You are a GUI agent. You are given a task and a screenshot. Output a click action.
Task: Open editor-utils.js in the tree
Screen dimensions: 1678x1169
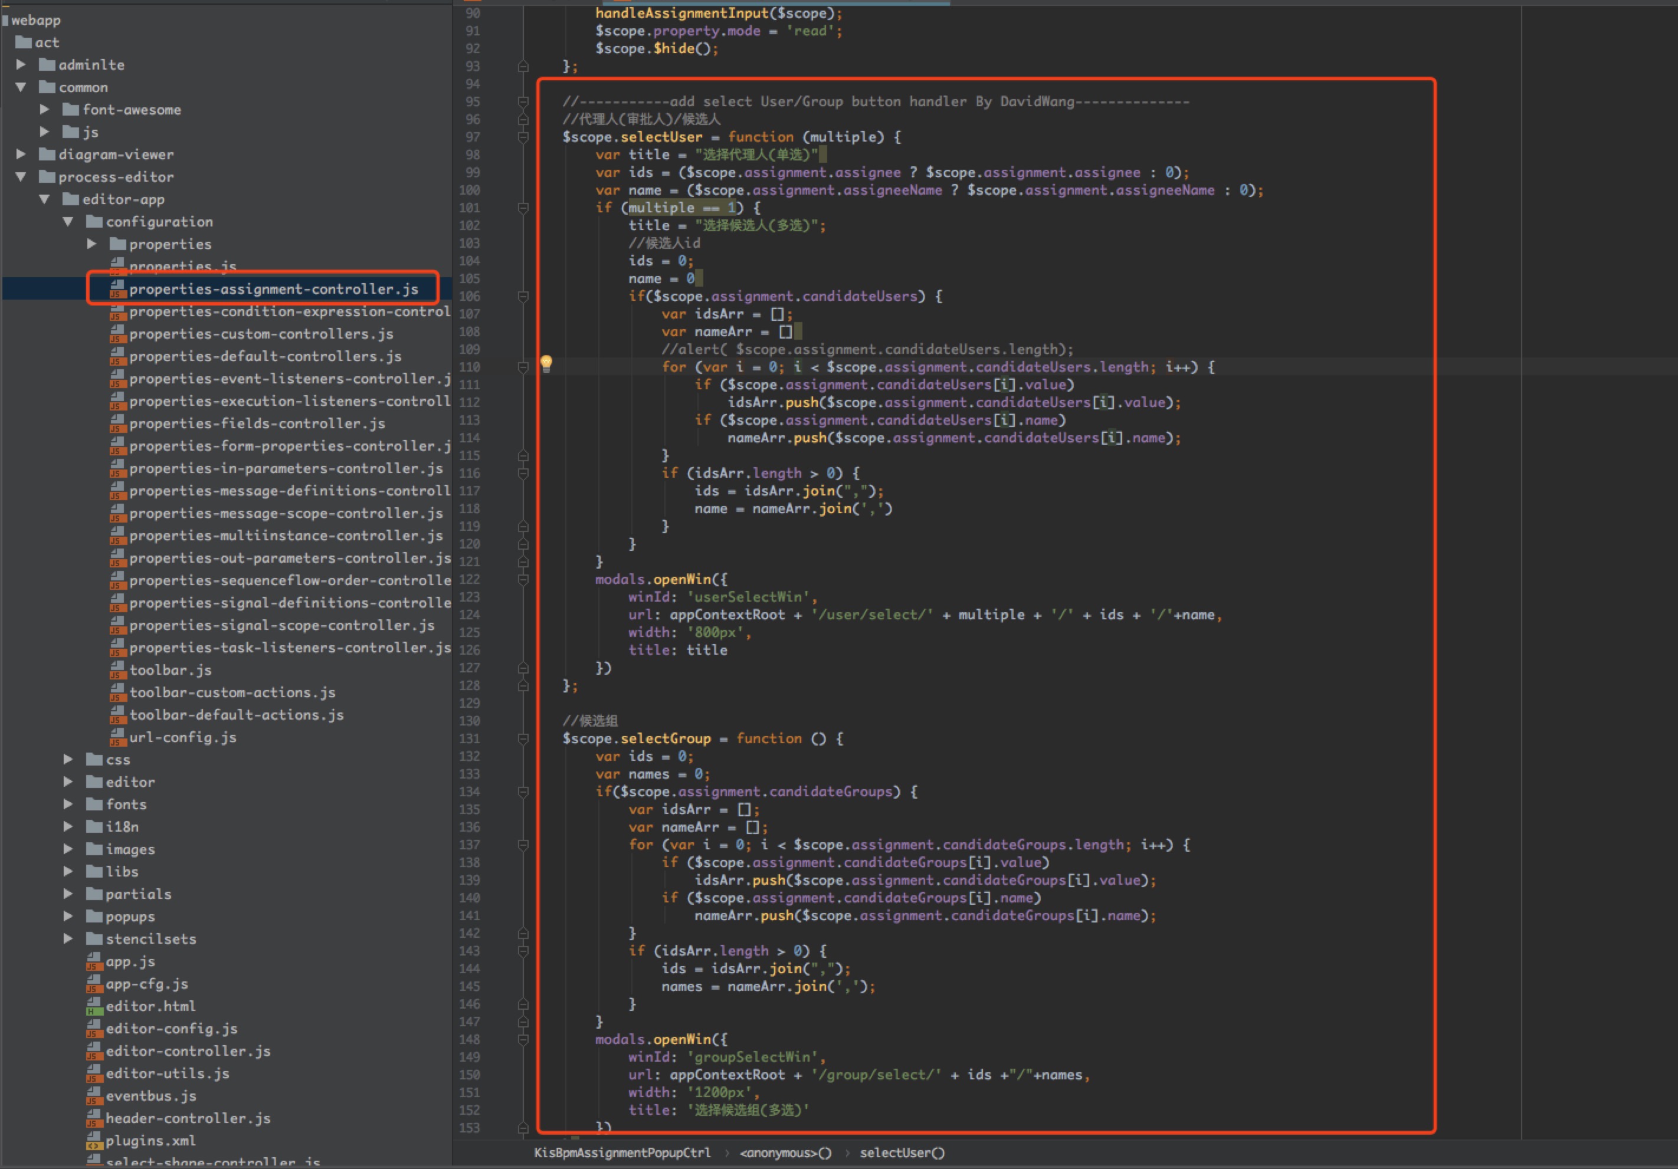click(168, 1073)
